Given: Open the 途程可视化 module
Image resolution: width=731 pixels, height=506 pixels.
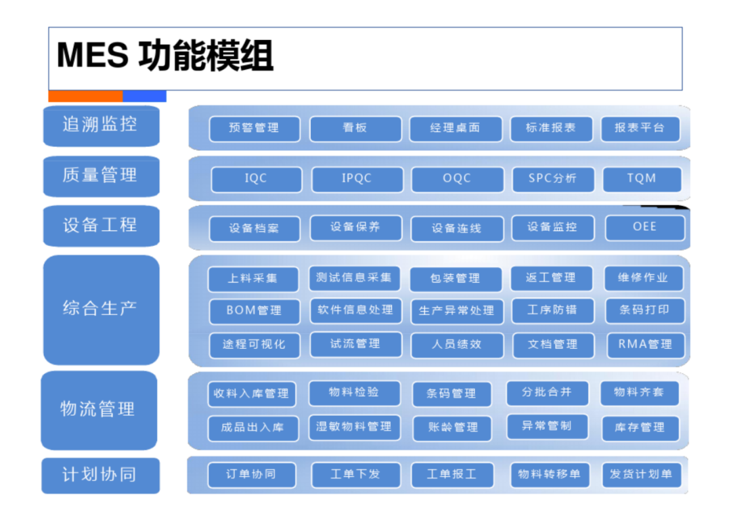Looking at the screenshot, I should 254,345.
